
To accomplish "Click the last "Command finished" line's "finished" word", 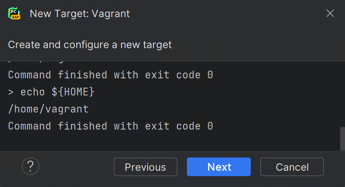I will tap(83, 126).
